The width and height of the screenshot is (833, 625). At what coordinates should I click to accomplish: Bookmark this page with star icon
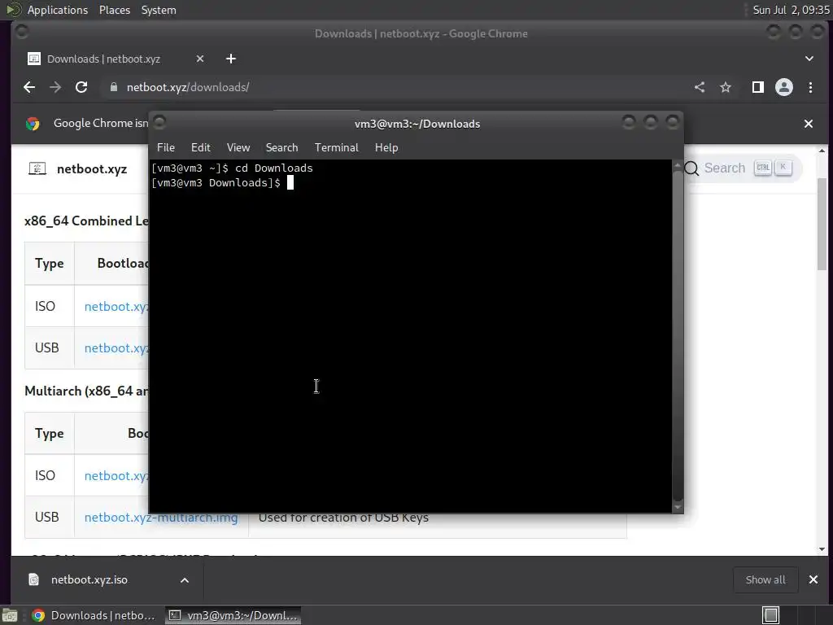pos(726,87)
